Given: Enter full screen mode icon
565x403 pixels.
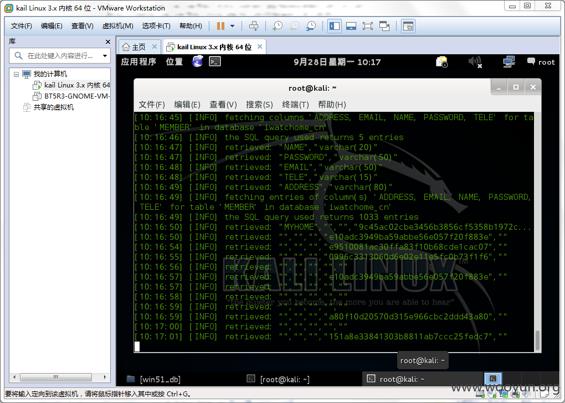Looking at the screenshot, I should [368, 26].
